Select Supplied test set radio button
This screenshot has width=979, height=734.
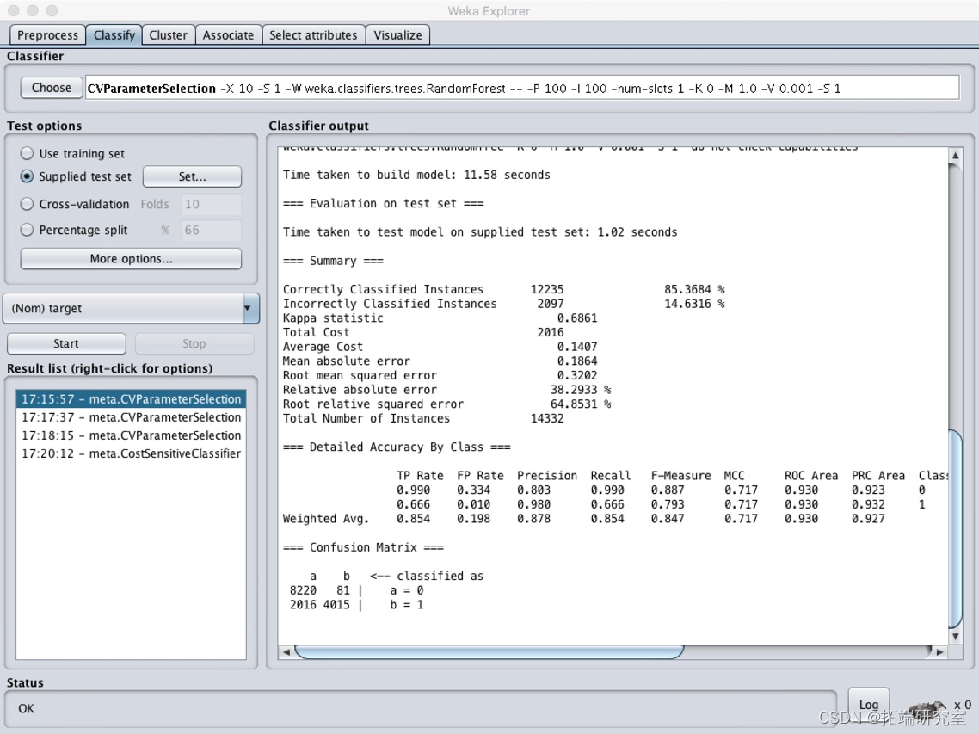coord(27,176)
